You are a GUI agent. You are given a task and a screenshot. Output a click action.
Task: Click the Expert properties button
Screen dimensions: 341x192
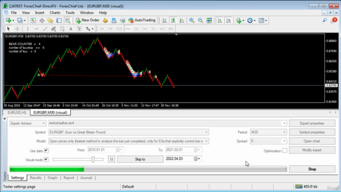[312, 123]
